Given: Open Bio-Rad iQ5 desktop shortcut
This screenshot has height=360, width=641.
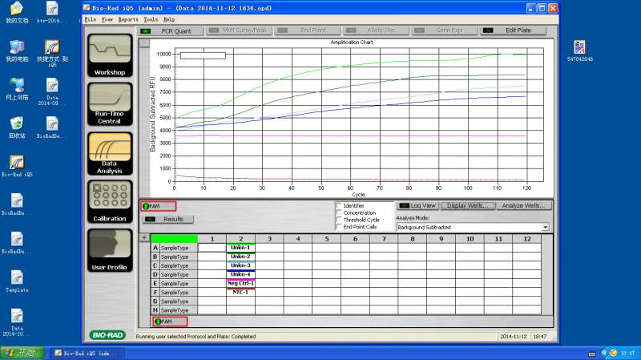Looking at the screenshot, I should pyautogui.click(x=17, y=166).
